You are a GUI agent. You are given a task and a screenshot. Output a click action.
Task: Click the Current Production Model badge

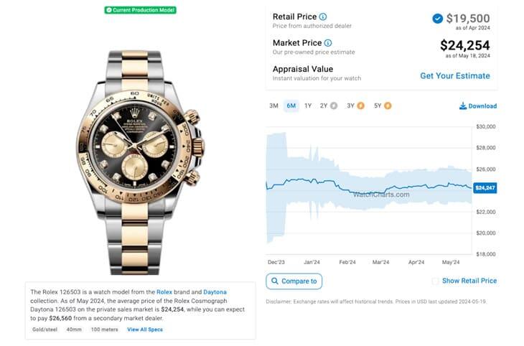(x=140, y=10)
